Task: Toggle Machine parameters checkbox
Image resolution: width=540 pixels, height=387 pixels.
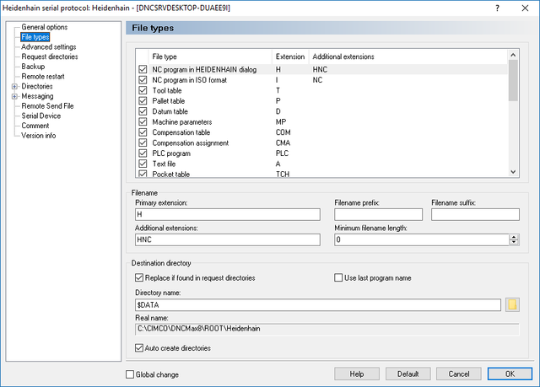Action: [143, 121]
